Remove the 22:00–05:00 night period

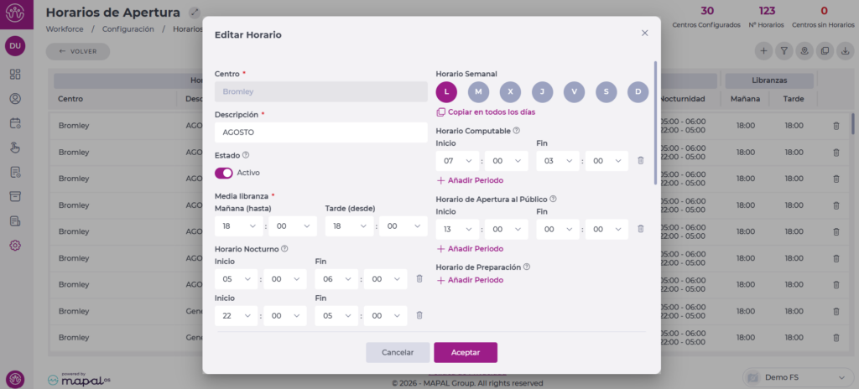pyautogui.click(x=419, y=315)
